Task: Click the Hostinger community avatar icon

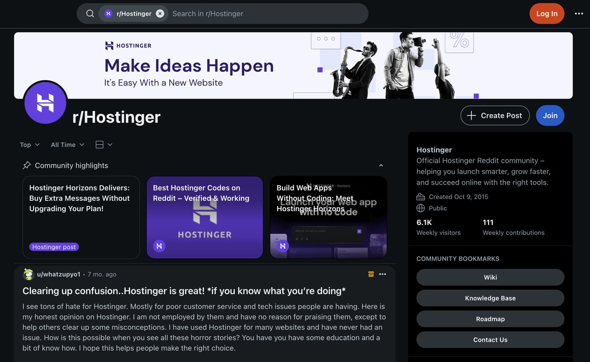Action: [x=45, y=102]
